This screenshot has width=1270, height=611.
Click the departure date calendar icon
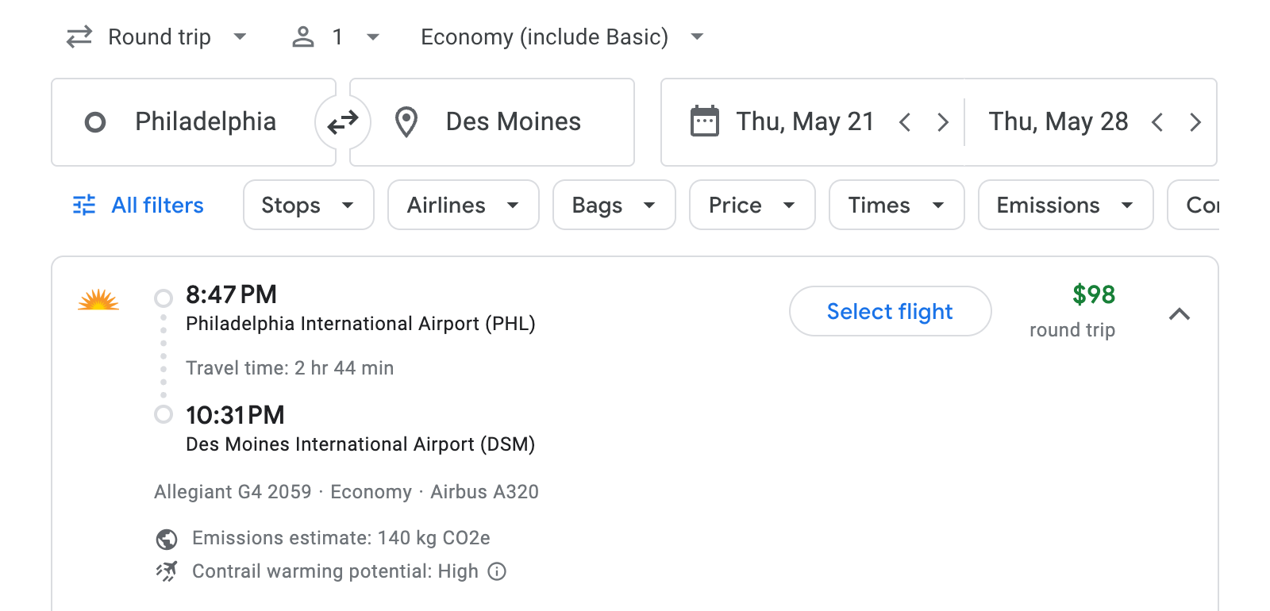[703, 121]
